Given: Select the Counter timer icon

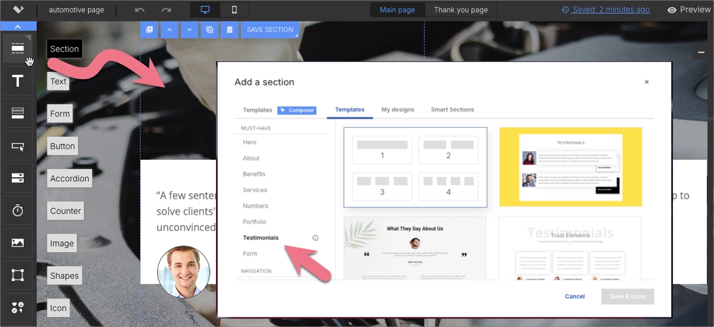Looking at the screenshot, I should coord(18,210).
